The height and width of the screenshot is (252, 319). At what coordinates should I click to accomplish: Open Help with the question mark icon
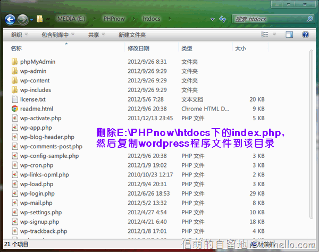point(305,35)
